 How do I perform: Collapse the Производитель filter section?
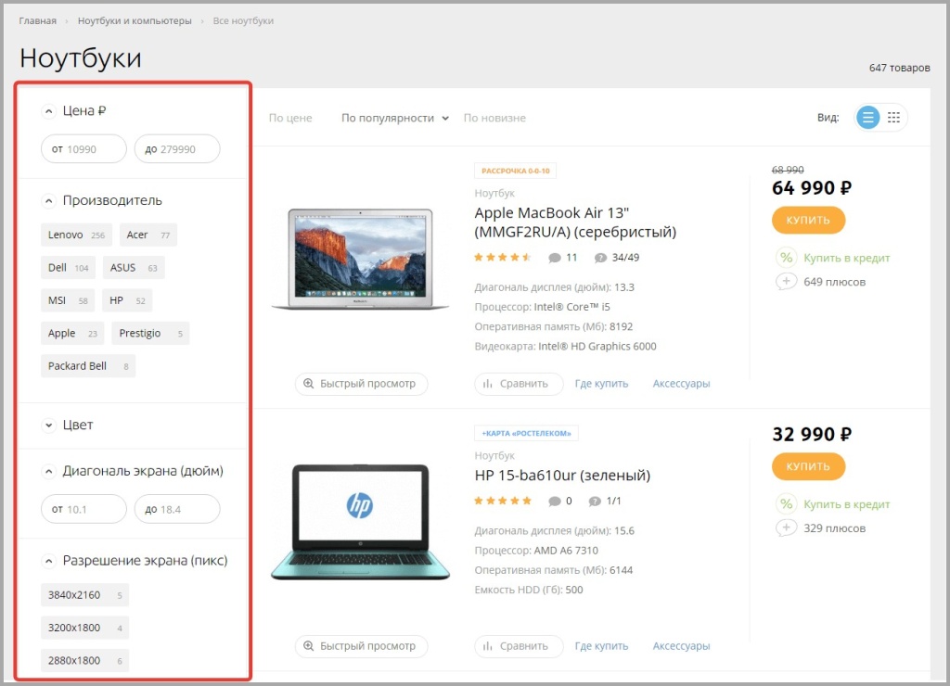click(x=49, y=201)
